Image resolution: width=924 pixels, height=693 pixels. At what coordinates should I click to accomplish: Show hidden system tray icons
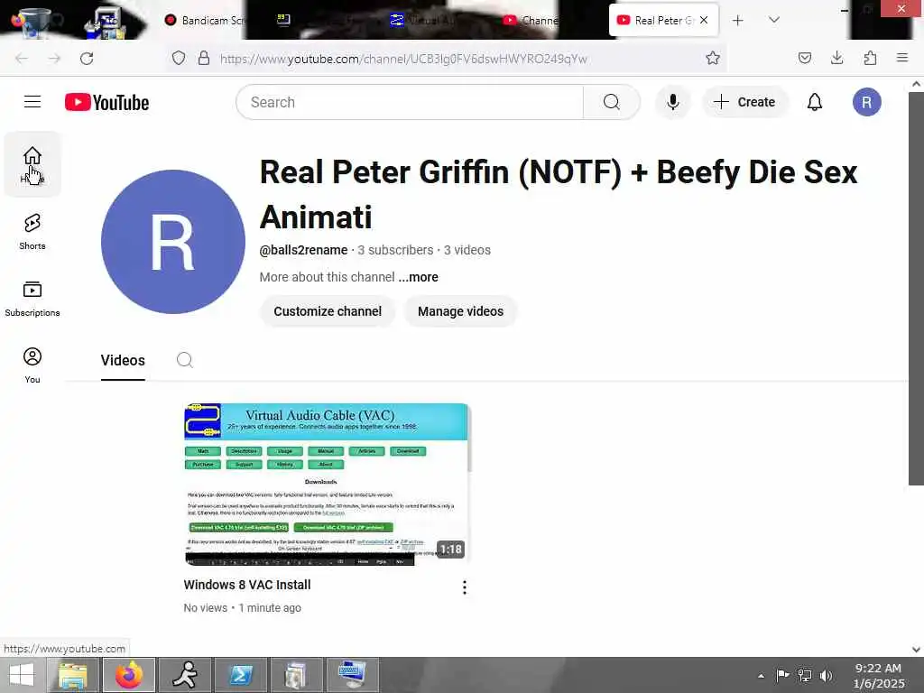(x=761, y=676)
